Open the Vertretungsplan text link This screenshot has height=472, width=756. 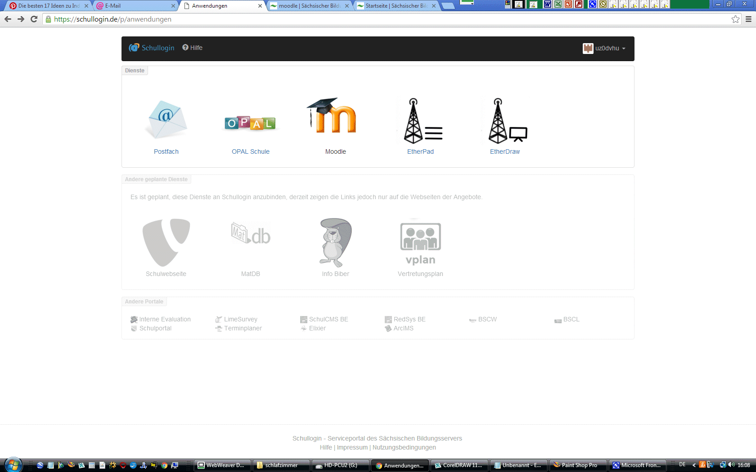point(420,274)
